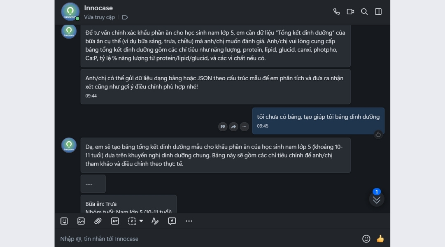Start a voice call with Innocase
The image size is (445, 247).
pyautogui.click(x=336, y=12)
